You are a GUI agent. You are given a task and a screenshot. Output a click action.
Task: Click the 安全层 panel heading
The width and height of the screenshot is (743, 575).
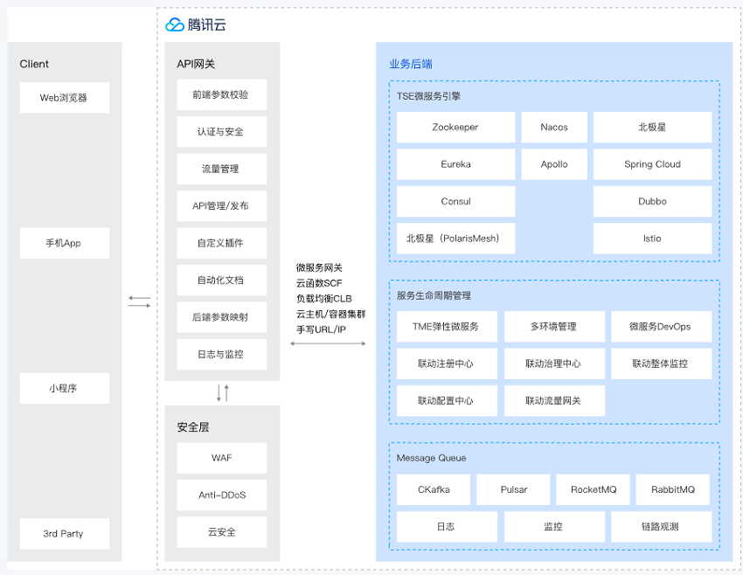(193, 427)
